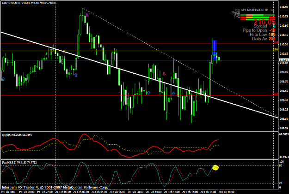
Task: Click the 20 Feb 08:00 time axis label
Action: pyautogui.click(x=135, y=192)
